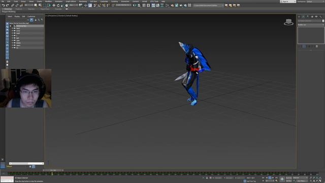Switch to the Hierarchy command panel tab
The height and width of the screenshot is (183, 325).
pos(308,17)
